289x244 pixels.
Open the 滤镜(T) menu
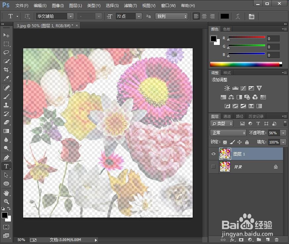pos(130,6)
